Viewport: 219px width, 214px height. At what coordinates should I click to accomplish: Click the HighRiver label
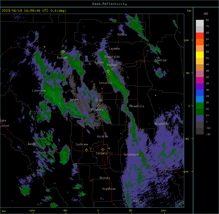109,189
